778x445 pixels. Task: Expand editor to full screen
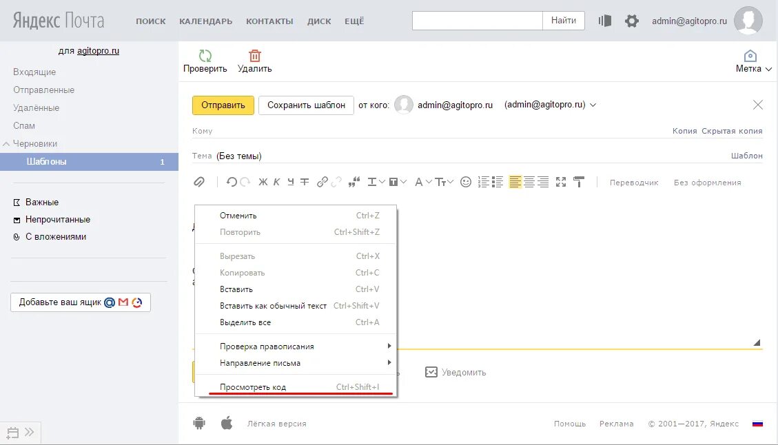[561, 182]
